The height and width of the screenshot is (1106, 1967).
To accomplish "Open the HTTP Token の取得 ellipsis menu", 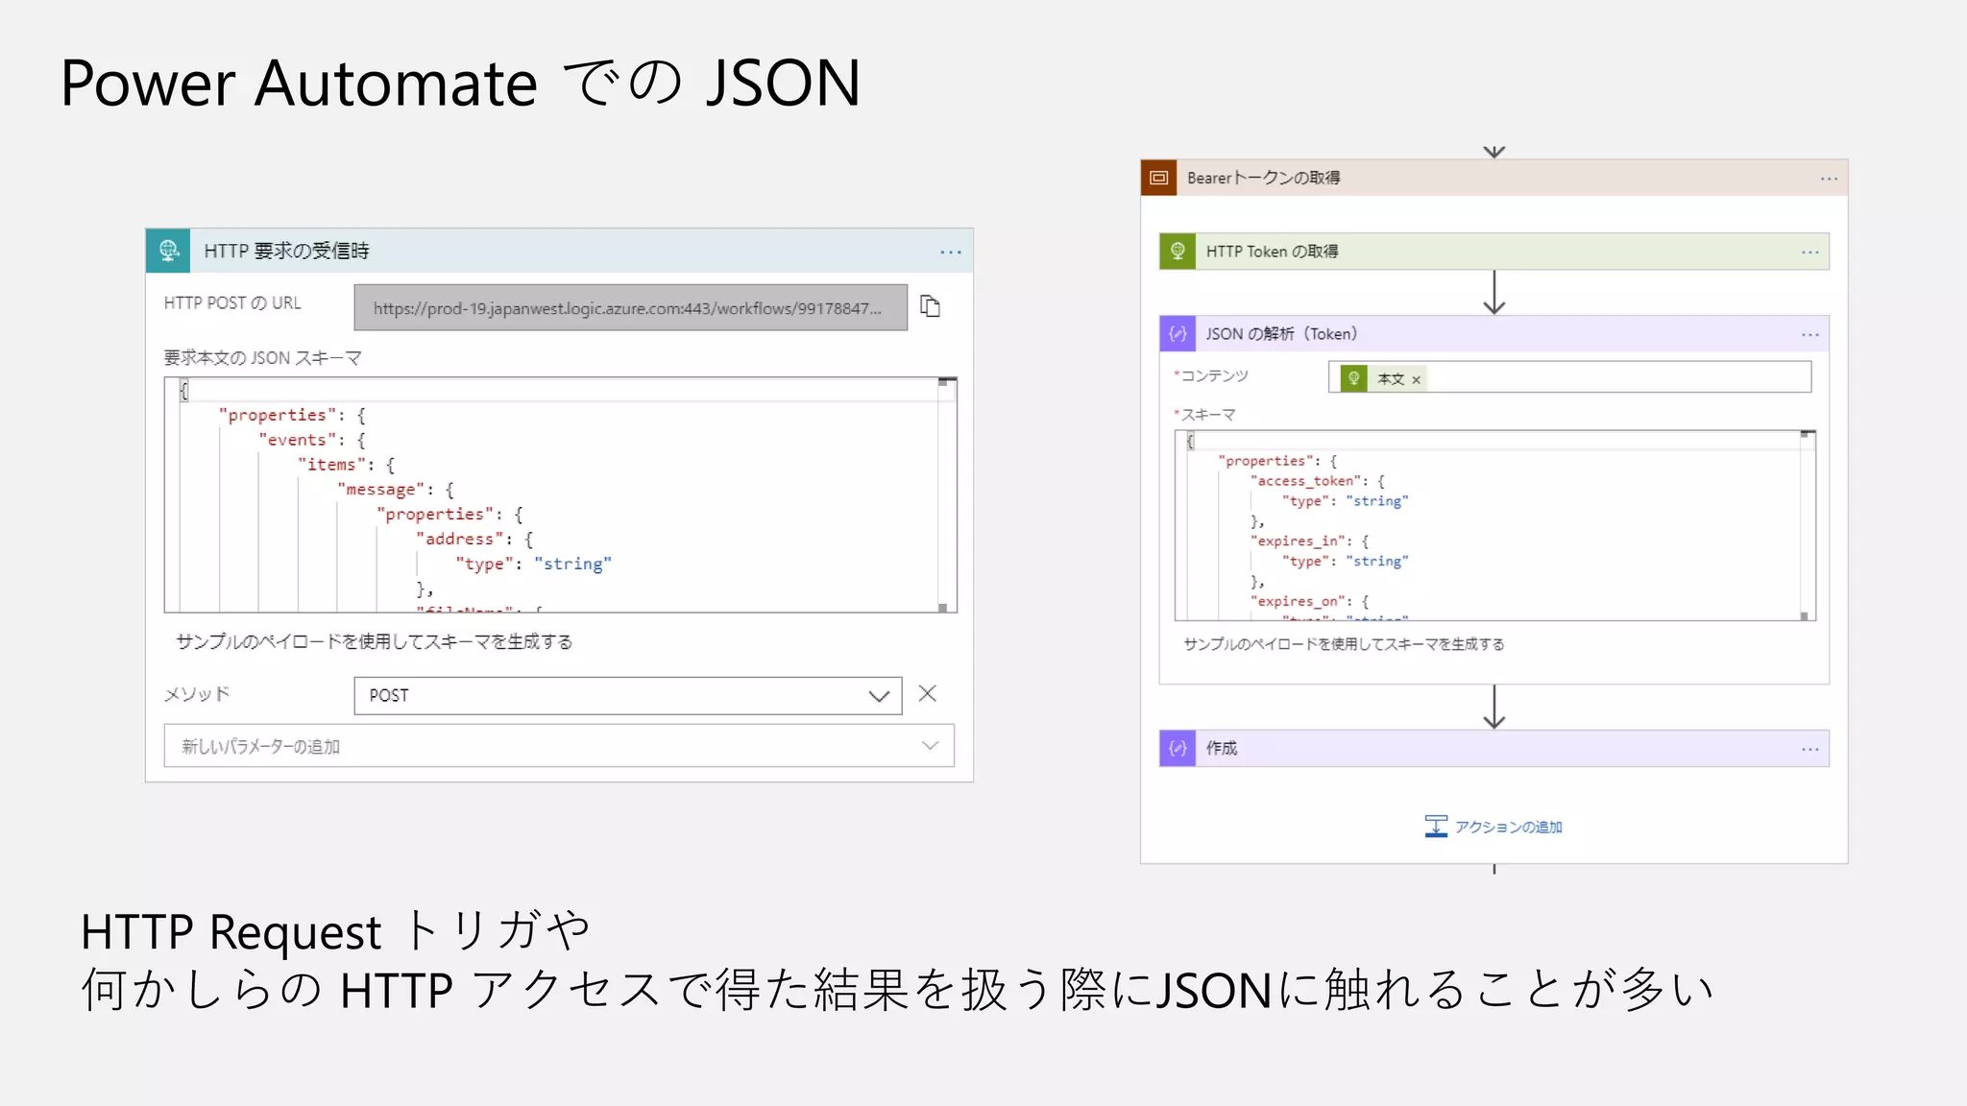I will (x=1810, y=252).
